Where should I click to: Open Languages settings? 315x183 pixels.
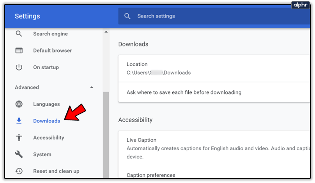coord(46,104)
